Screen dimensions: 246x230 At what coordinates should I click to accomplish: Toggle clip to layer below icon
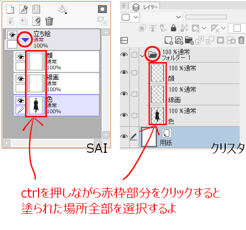(142, 28)
